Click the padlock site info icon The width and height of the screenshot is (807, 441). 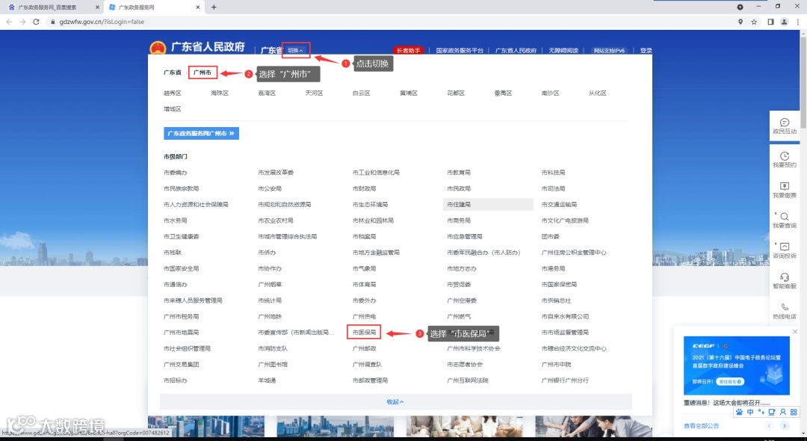52,22
